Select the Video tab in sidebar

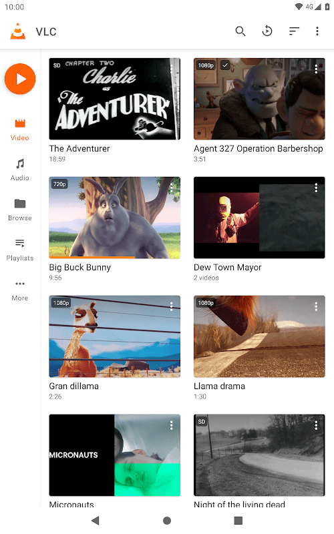tap(20, 130)
